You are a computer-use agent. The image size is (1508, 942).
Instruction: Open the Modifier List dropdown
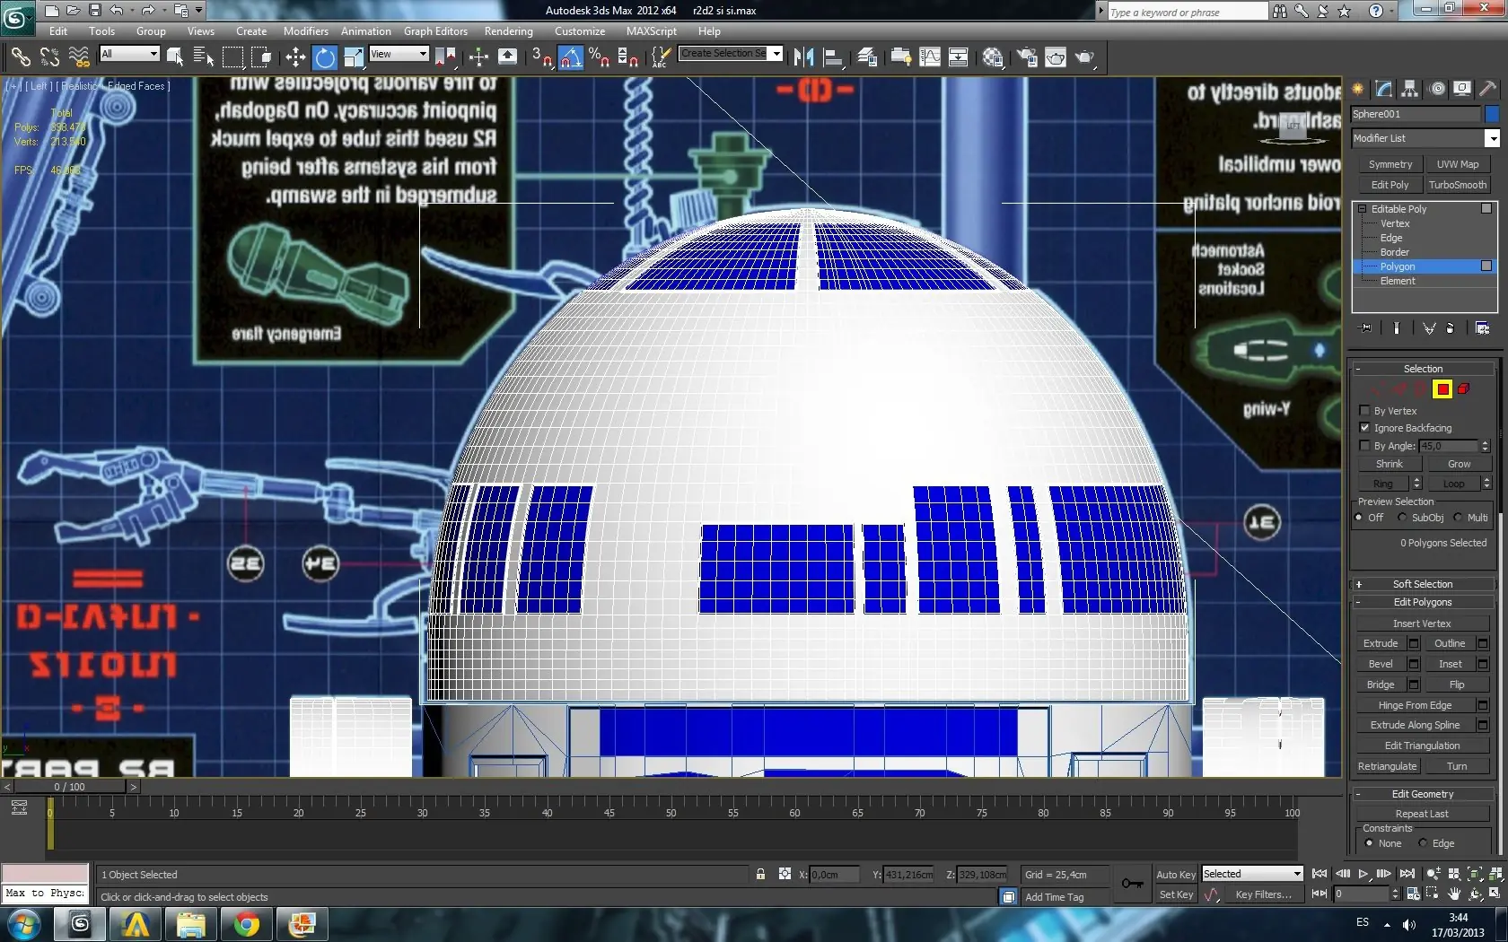click(x=1425, y=138)
